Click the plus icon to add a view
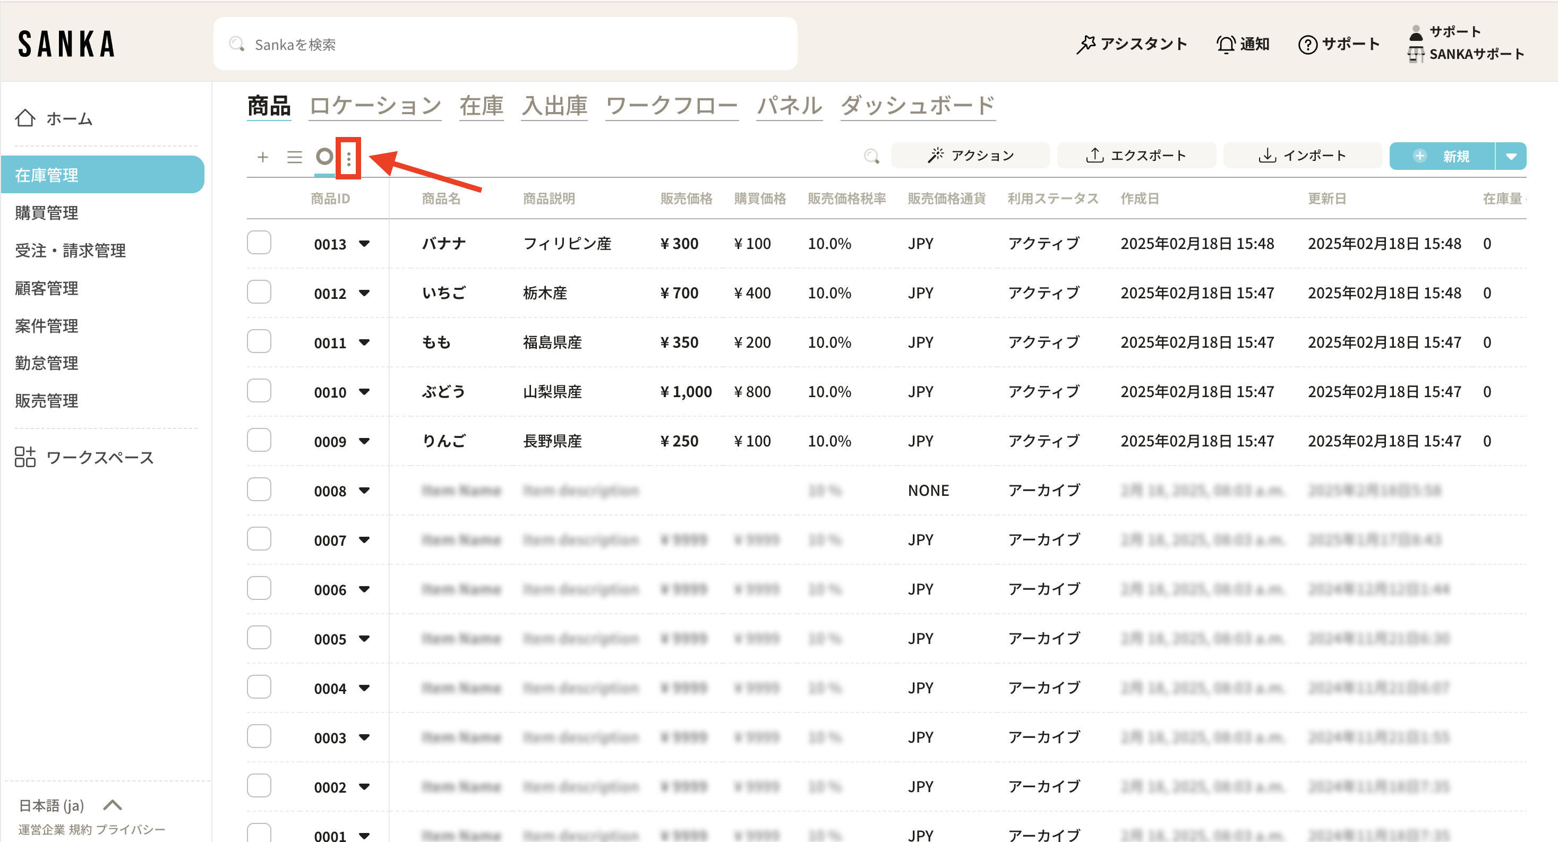The height and width of the screenshot is (842, 1558). coord(262,157)
